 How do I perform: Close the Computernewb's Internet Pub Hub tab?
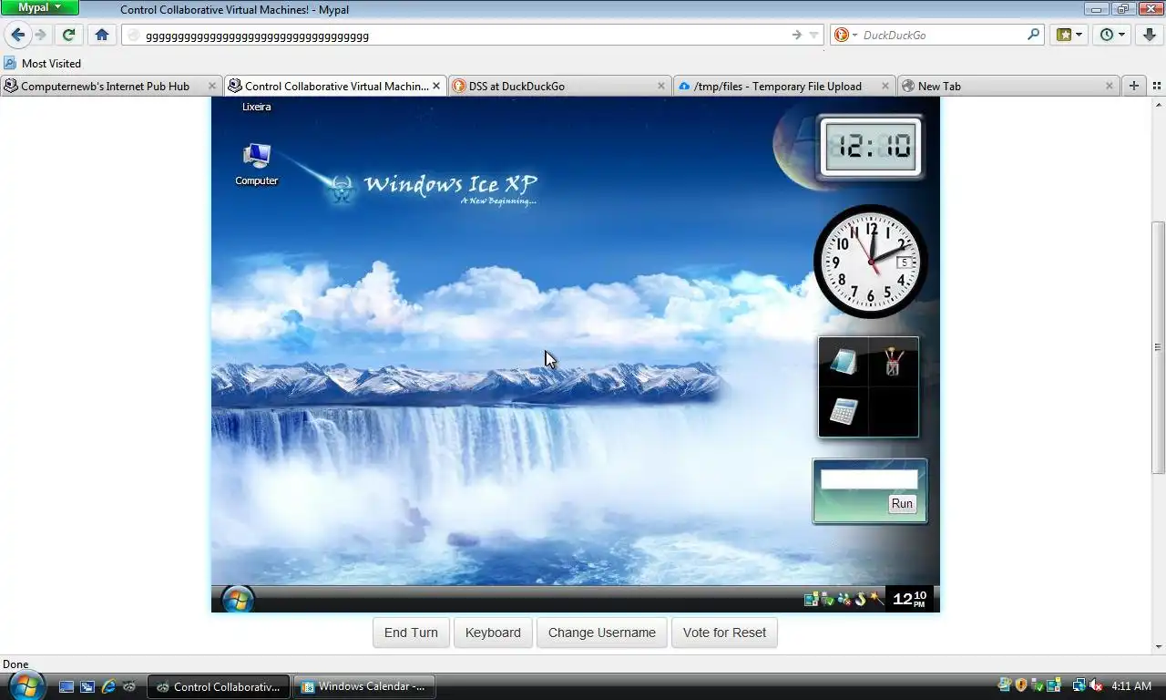[x=212, y=86]
